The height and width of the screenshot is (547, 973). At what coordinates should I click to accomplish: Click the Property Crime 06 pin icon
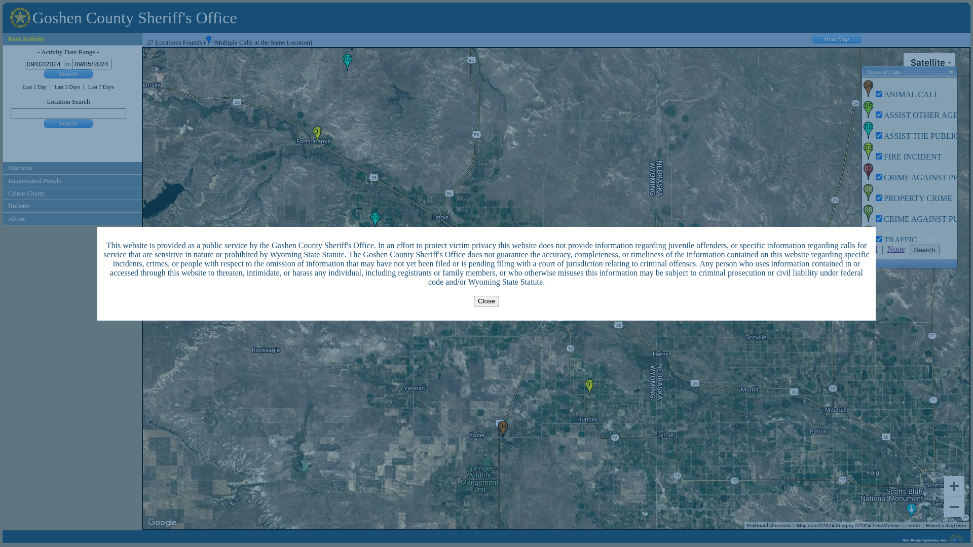(x=868, y=193)
